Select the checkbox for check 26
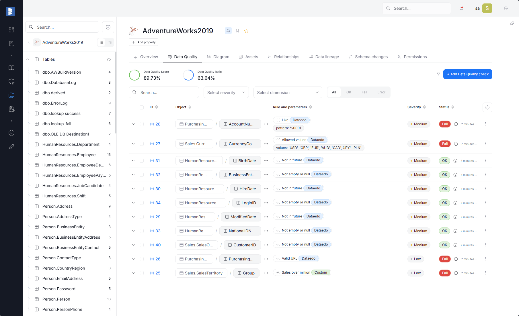Screen dimensions: 519x316 pyautogui.click(x=142, y=259)
